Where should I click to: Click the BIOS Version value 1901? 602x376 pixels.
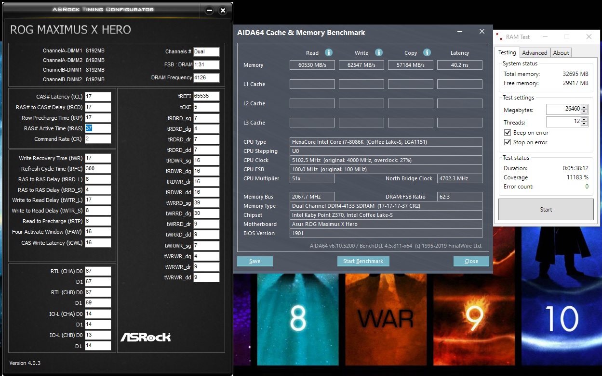386,233
